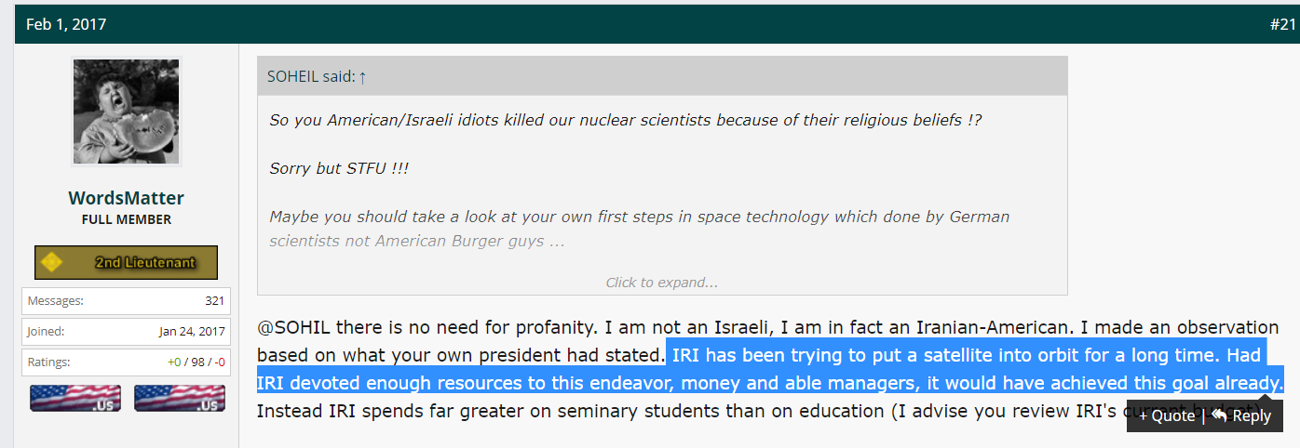This screenshot has height=448, width=1300.
Task: Click the second US flag icon
Action: pyautogui.click(x=179, y=398)
